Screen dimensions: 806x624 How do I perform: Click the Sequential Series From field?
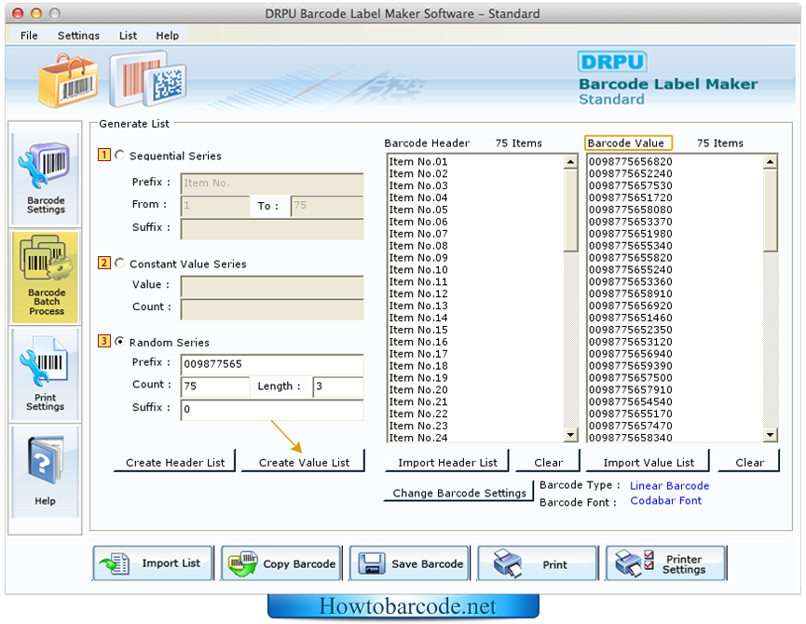click(x=215, y=206)
